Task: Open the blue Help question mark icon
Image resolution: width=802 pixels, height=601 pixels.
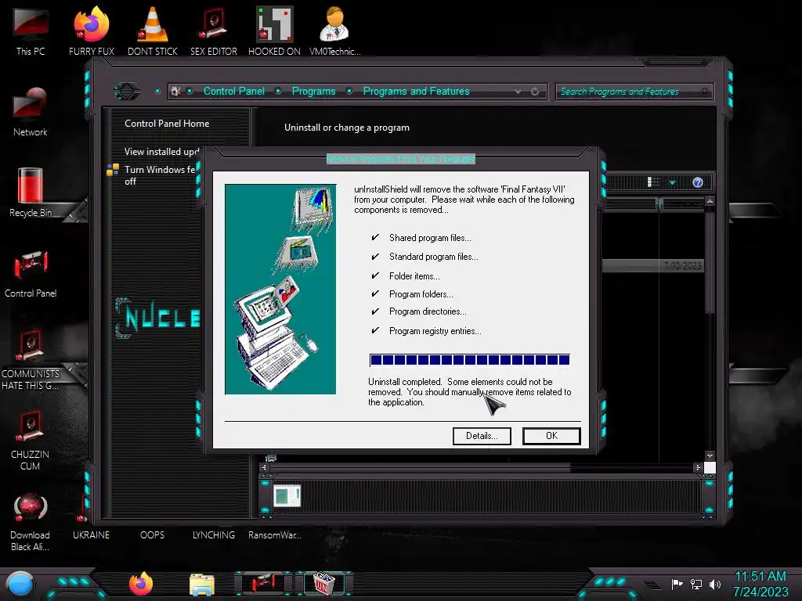Action: point(698,182)
